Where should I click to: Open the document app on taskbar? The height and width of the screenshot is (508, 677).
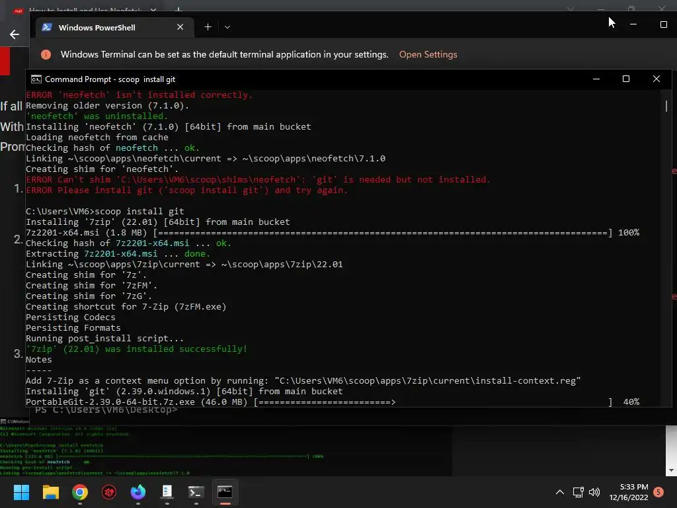[167, 492]
